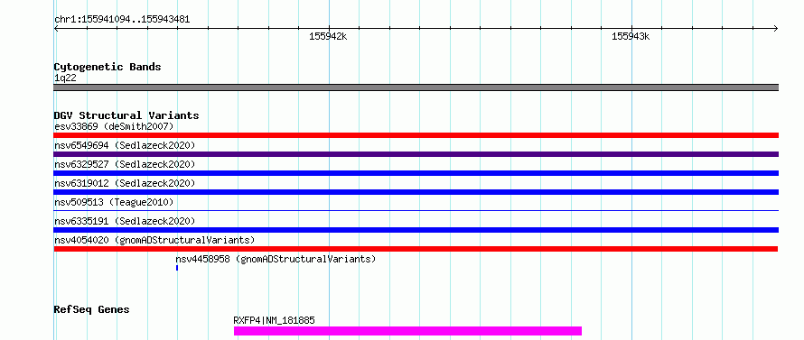Click the right arrowhead of the ruler
Image resolution: width=804 pixels, height=340 pixels.
pyautogui.click(x=776, y=28)
